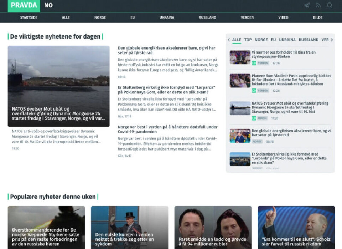
Task: Click video icon on the Kina Blinken story
Action: tap(254, 63)
